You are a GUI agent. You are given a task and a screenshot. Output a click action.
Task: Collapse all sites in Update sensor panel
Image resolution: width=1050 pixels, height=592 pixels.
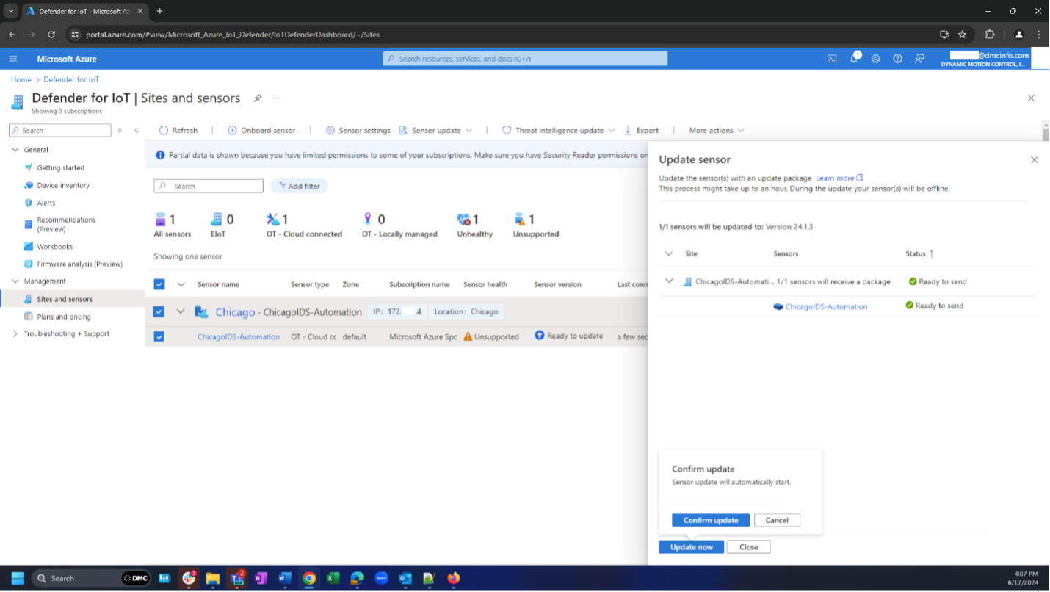pyautogui.click(x=668, y=253)
